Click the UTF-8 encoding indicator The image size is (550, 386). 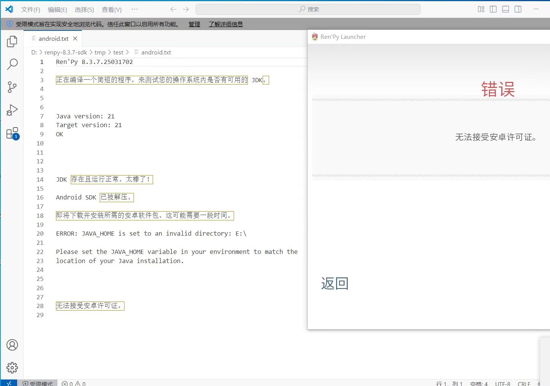coord(502,383)
